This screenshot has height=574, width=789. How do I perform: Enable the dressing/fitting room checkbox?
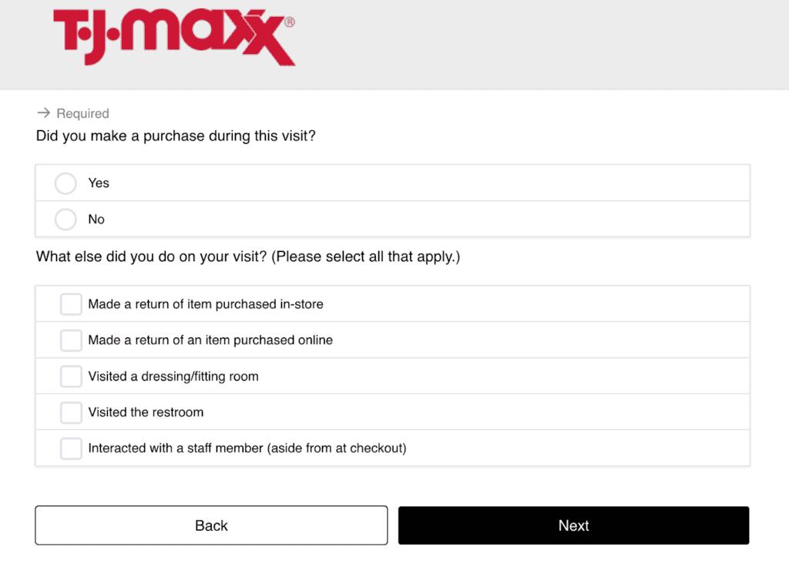point(71,377)
